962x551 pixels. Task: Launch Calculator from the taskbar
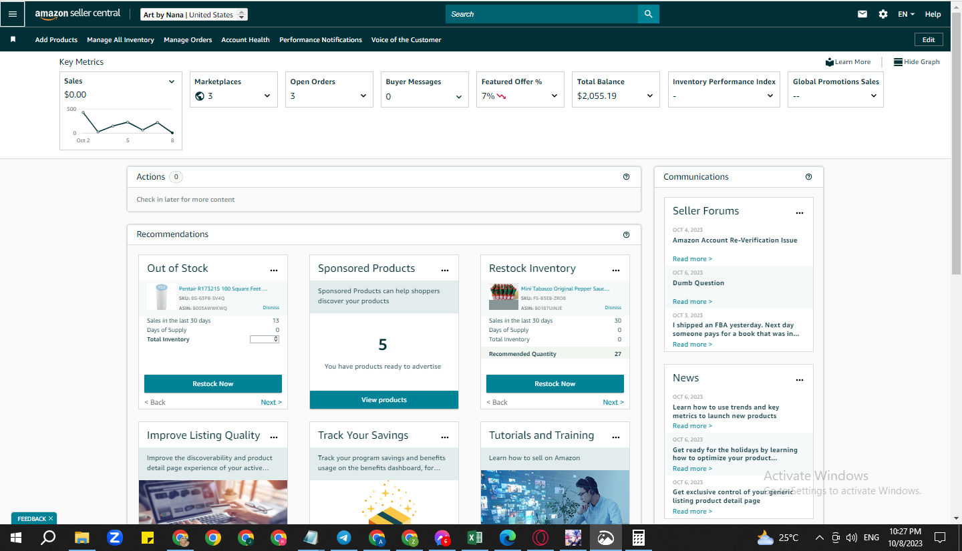pos(639,538)
